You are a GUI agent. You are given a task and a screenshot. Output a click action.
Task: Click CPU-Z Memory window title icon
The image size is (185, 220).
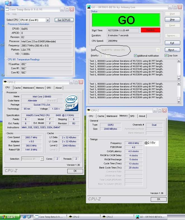tap(89, 110)
